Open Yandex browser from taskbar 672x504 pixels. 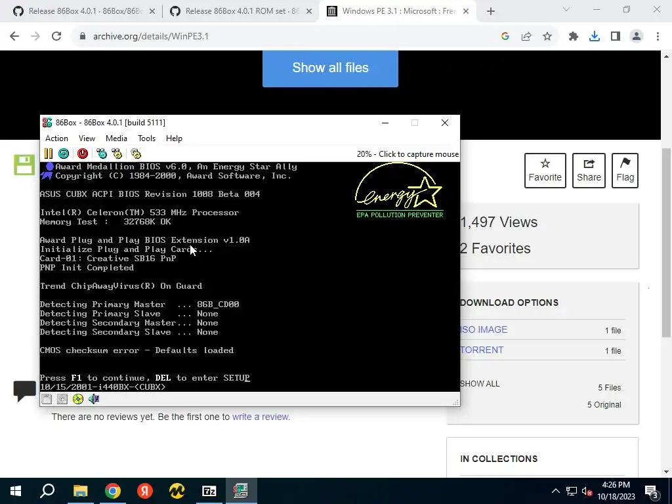(145, 491)
